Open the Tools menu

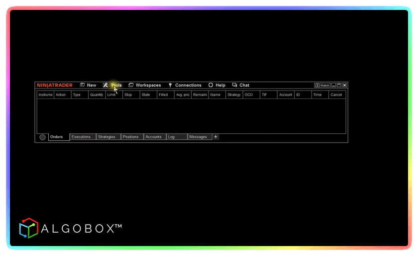112,85
